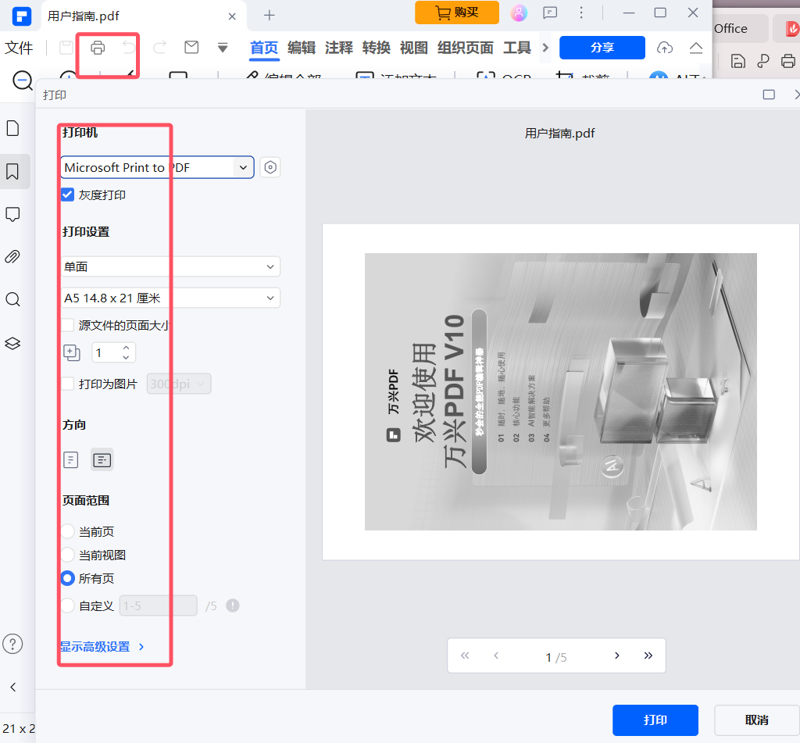
Task: Click the Print icon highlighted in the top toolbar
Action: click(96, 47)
